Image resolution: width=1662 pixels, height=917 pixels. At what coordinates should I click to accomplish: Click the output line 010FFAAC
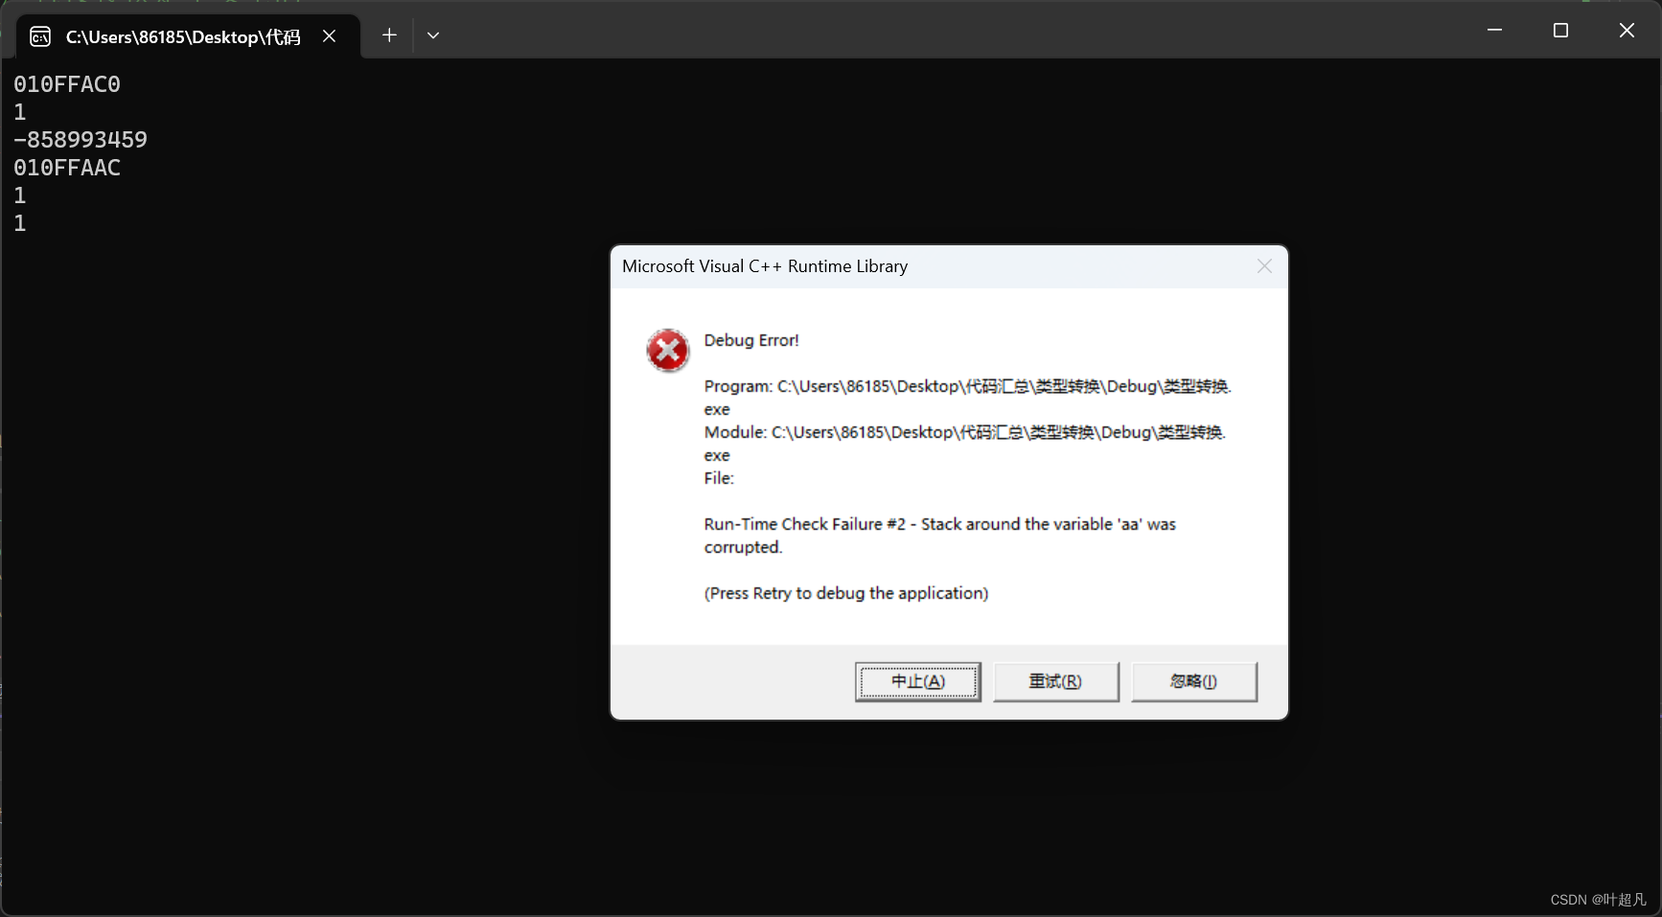67,168
